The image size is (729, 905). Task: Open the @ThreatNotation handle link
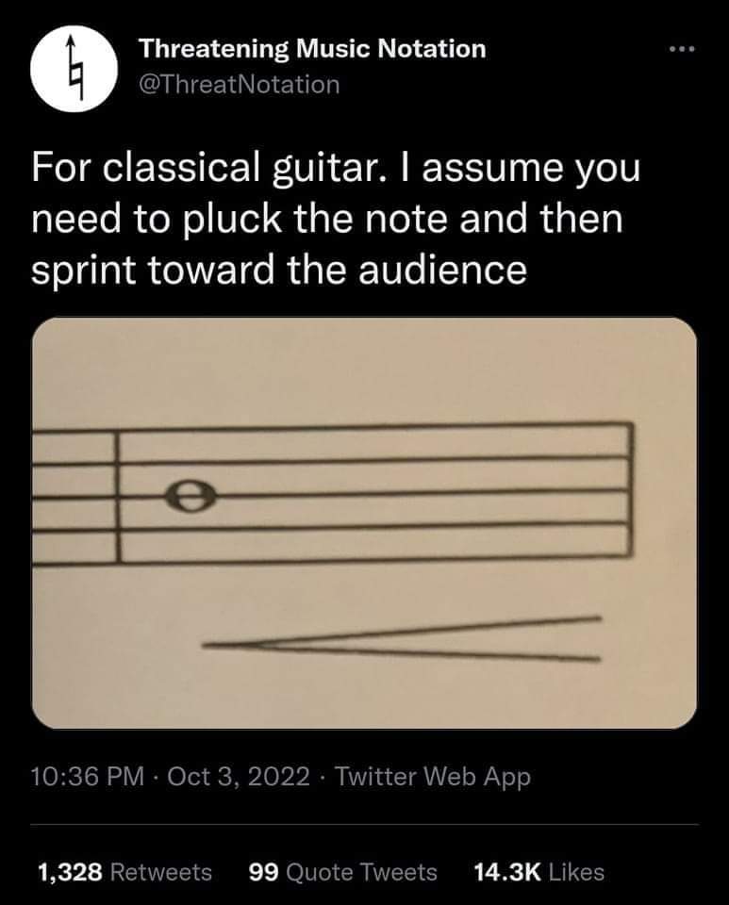(x=239, y=84)
